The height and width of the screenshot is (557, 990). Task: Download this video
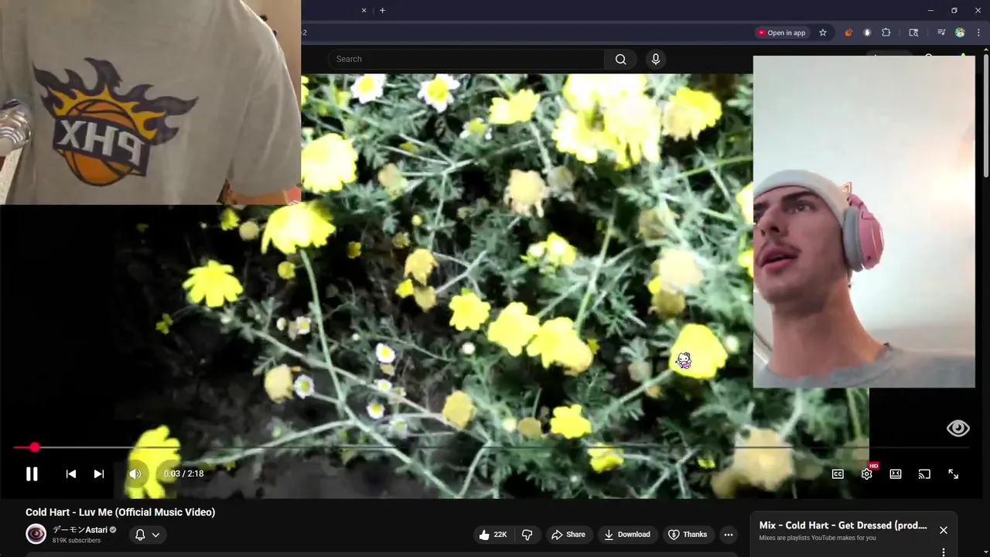click(627, 535)
